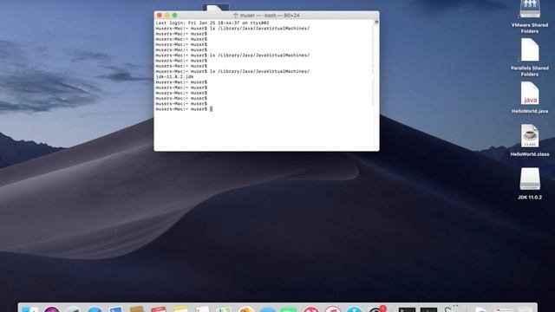Click the 'jdk-11.0.2.jdk' output line in Terminal

174,77
